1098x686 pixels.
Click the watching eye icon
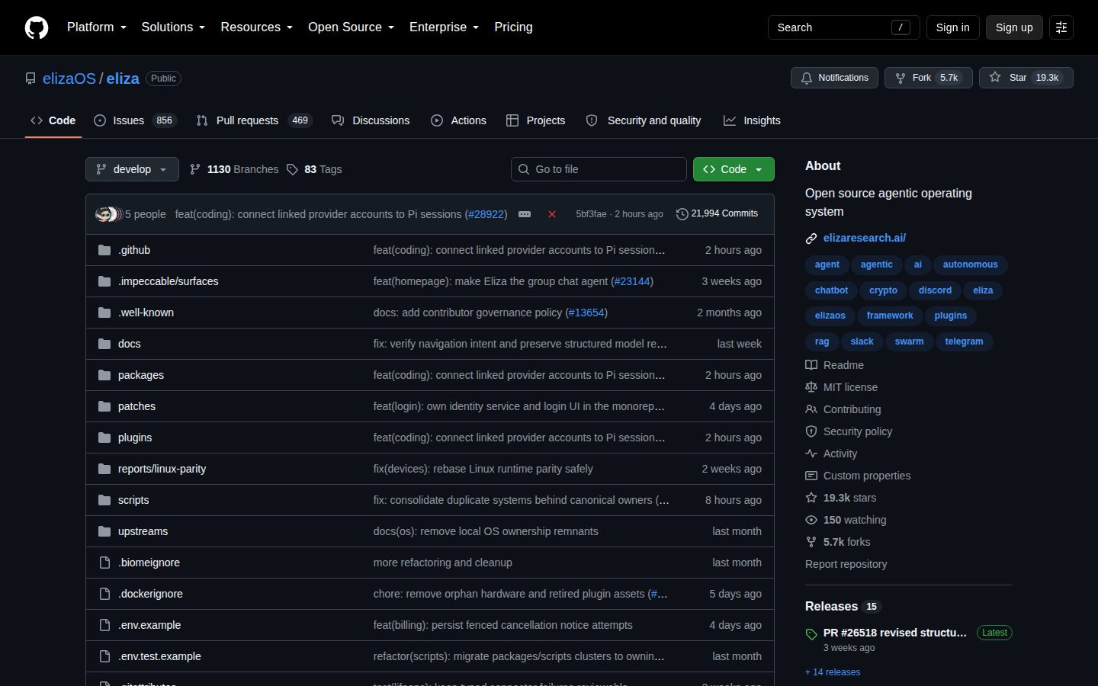click(811, 520)
